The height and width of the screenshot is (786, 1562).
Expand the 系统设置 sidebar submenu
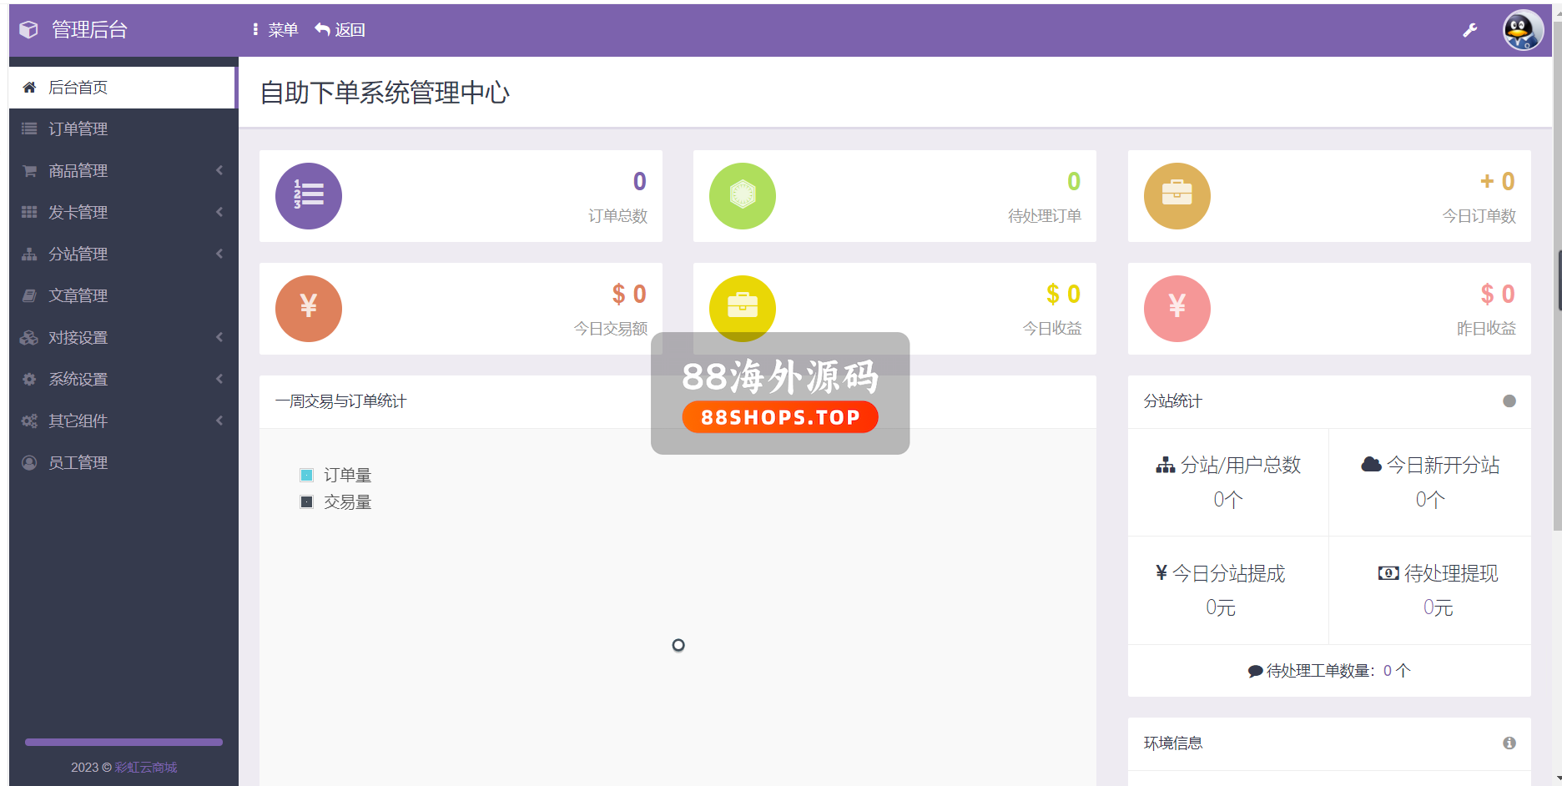(123, 379)
